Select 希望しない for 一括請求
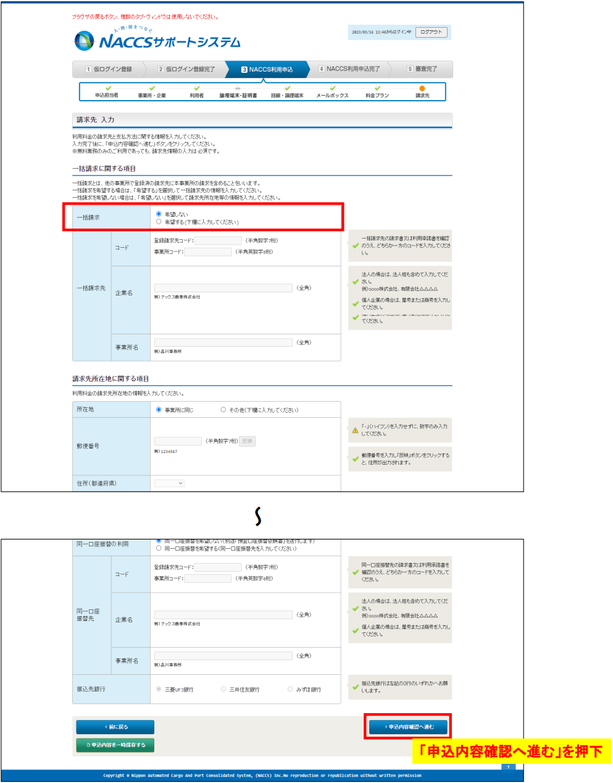The image size is (613, 783). click(x=159, y=214)
